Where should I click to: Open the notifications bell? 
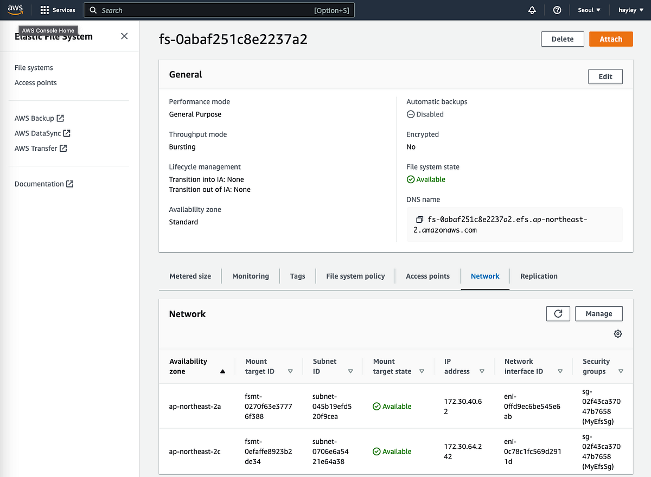point(532,10)
